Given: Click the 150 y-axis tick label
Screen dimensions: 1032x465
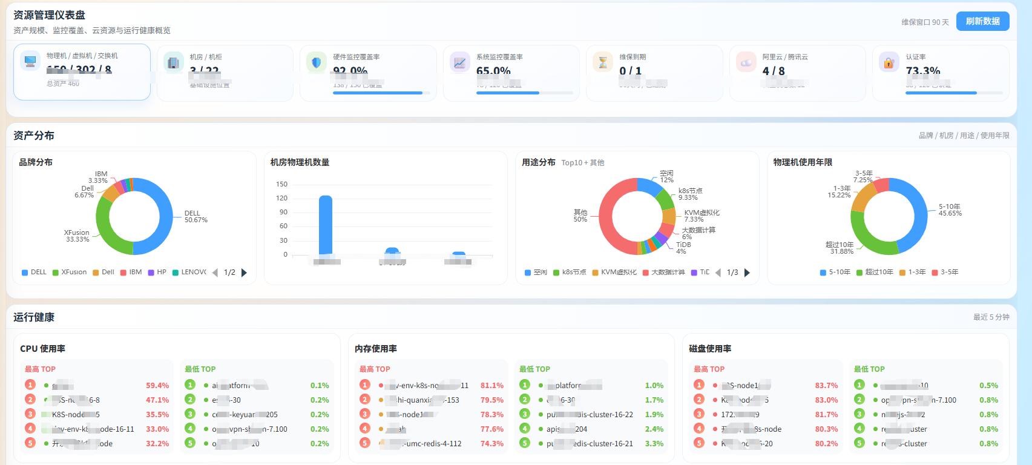Looking at the screenshot, I should (x=281, y=184).
